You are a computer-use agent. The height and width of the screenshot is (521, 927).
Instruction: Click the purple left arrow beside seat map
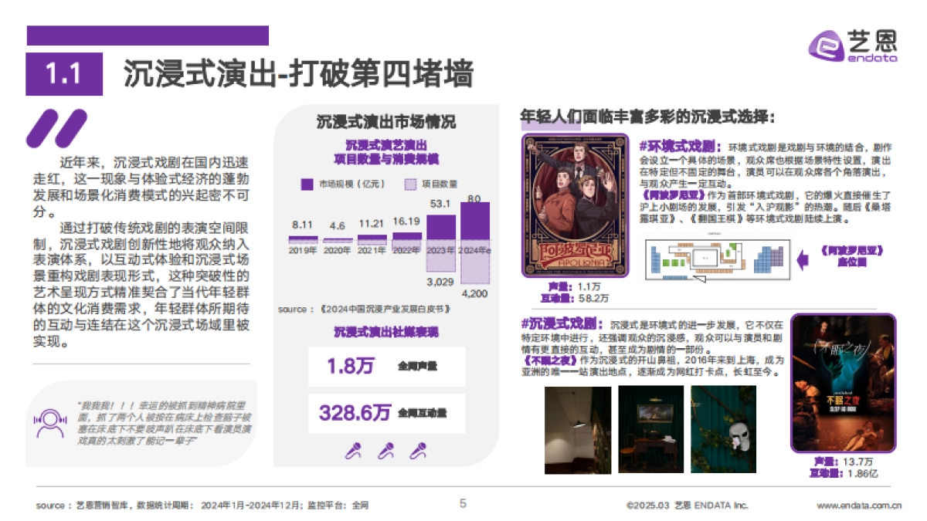803,261
